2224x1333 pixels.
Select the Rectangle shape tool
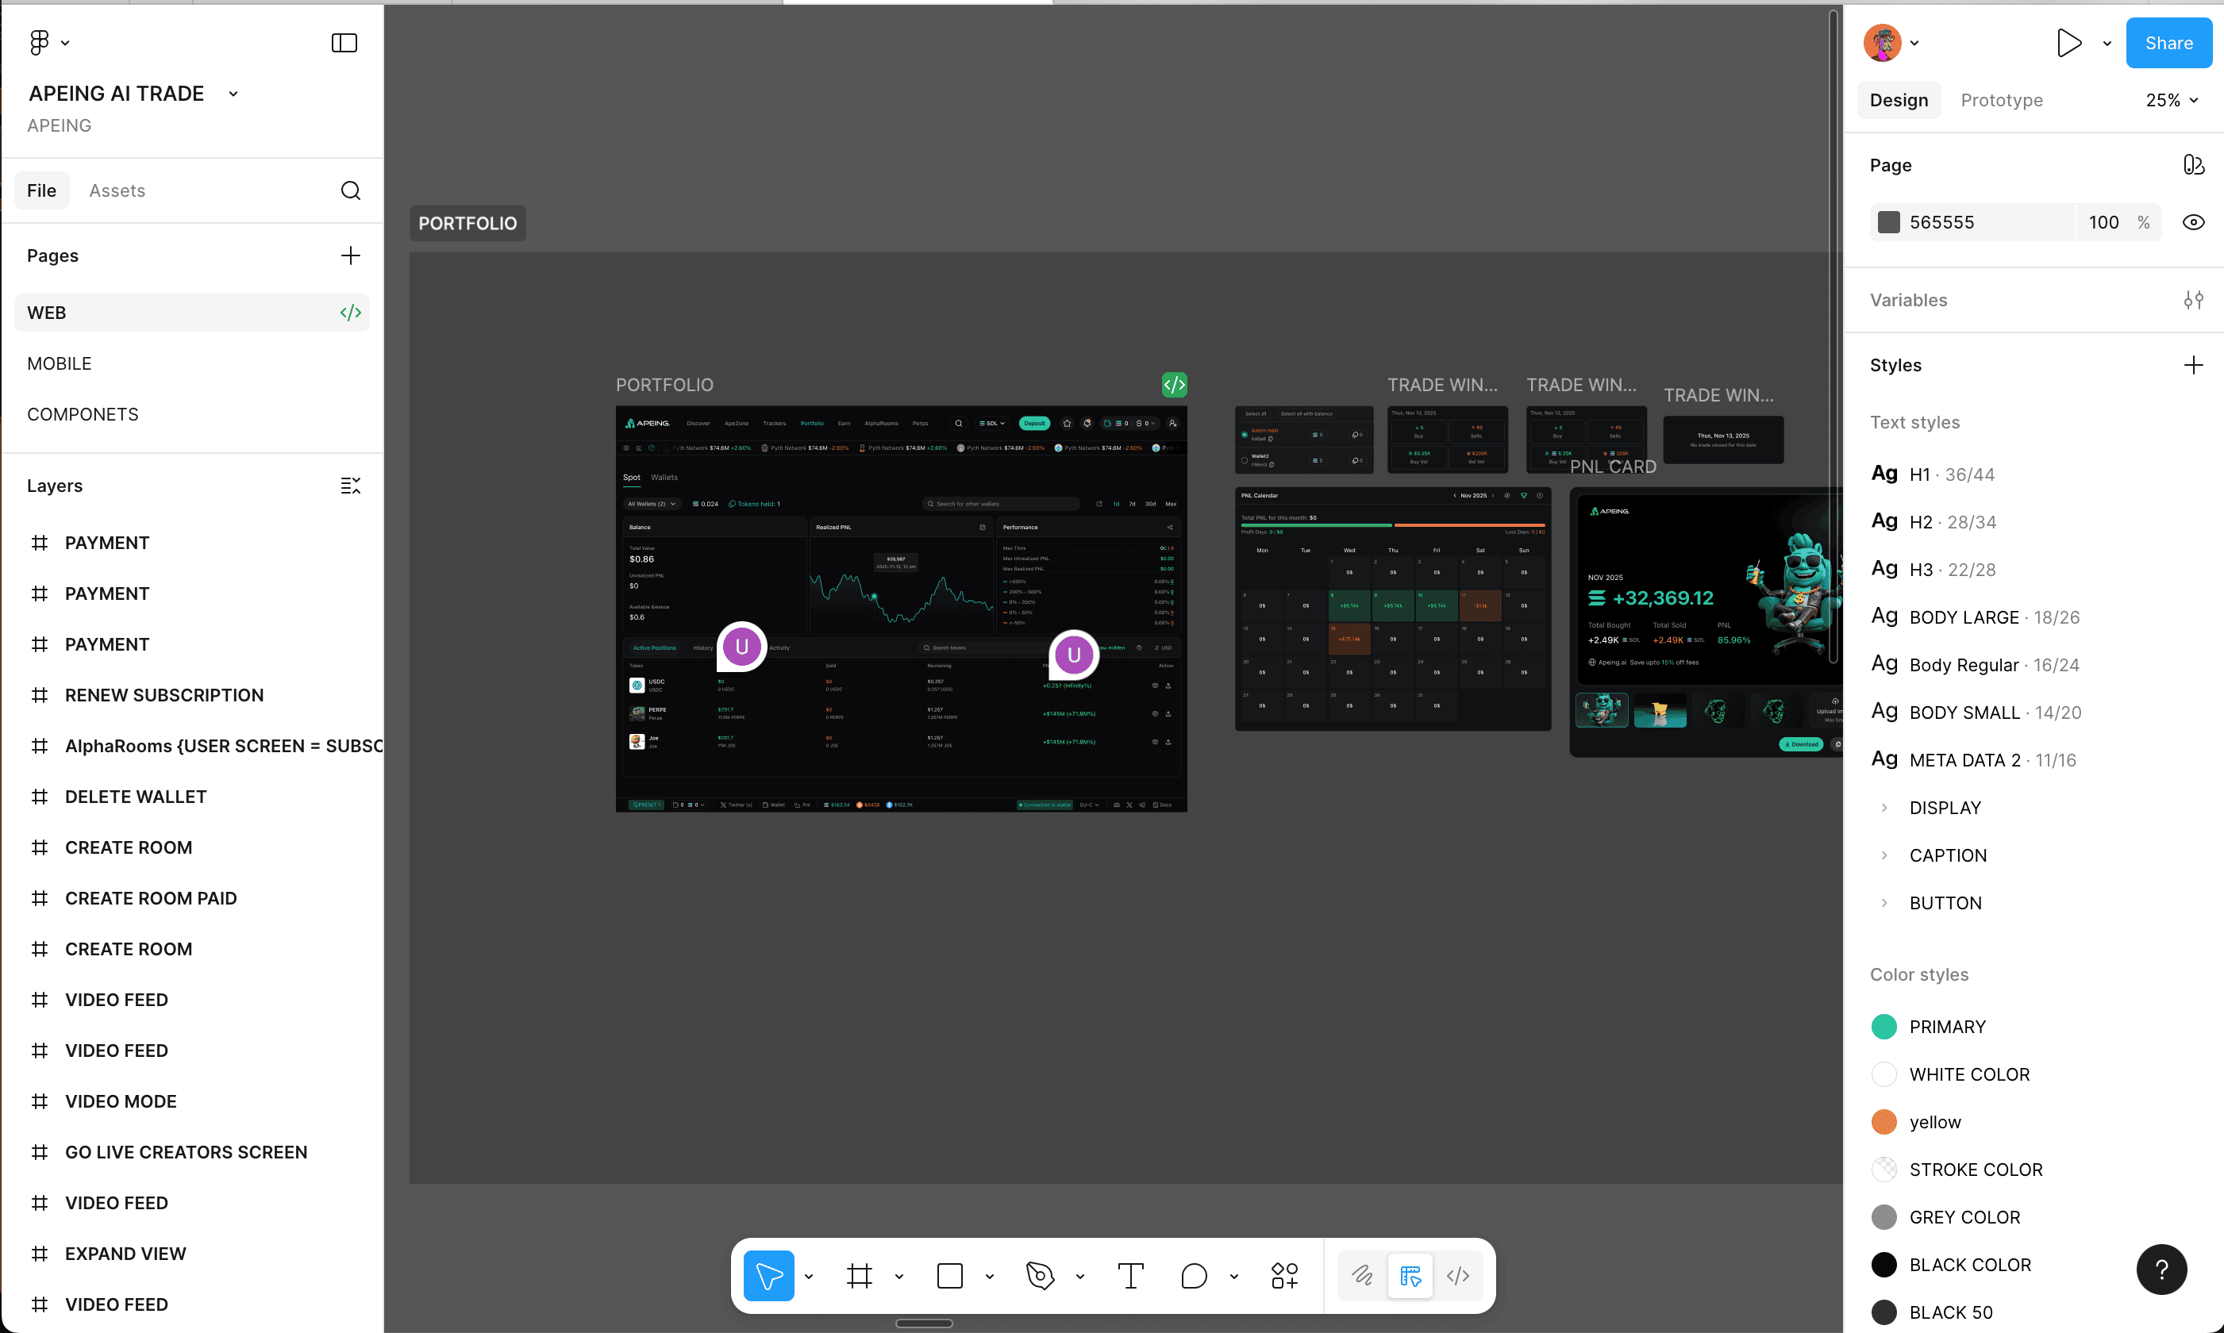tap(950, 1276)
